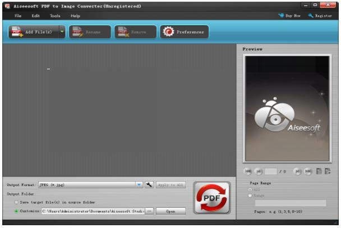Click the Open folder button

pos(170,211)
